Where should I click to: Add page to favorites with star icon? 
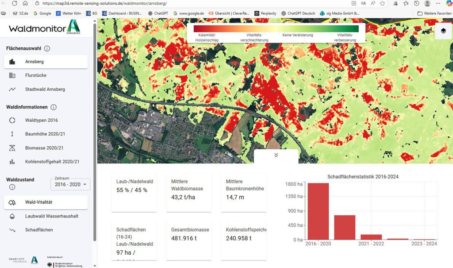[382, 3]
